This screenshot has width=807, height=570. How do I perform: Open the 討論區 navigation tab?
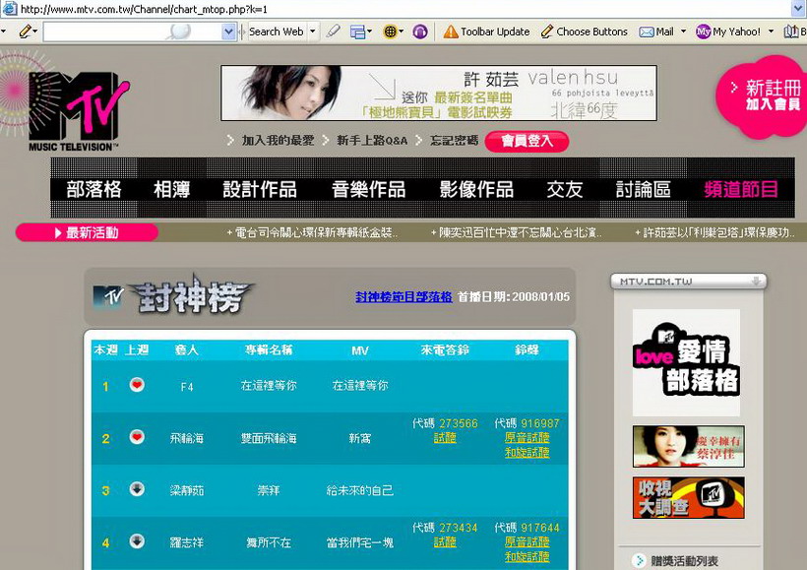coord(644,189)
